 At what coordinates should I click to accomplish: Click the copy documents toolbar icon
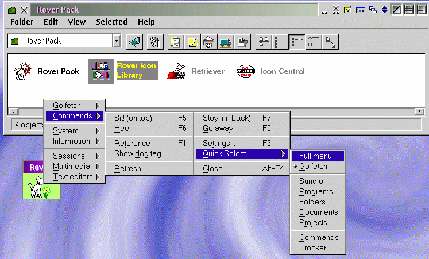(x=175, y=42)
